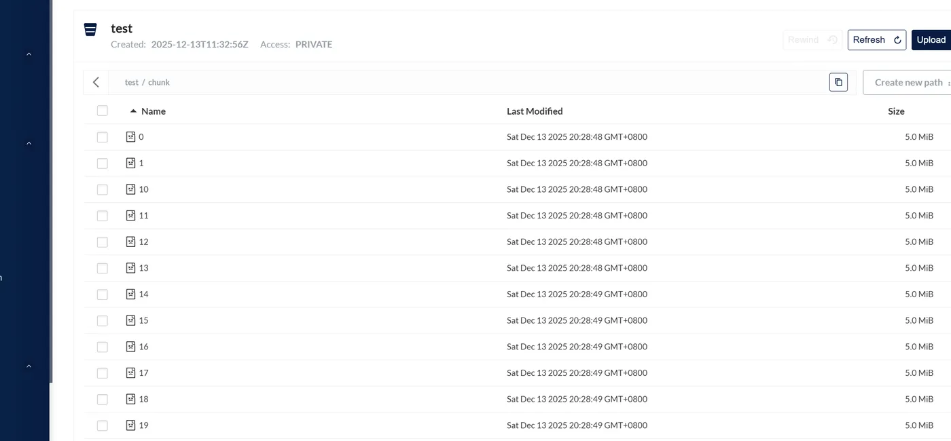Select the checkbox for object 12
951x441 pixels.
103,242
